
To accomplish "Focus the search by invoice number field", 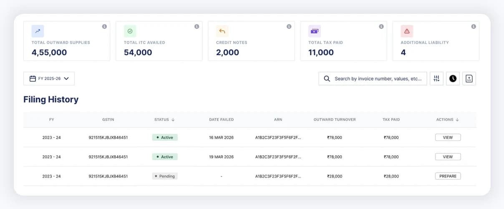I will coord(373,78).
